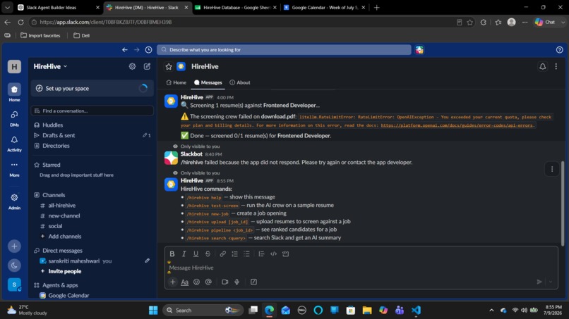Toggle italic formatting in composer
This screenshot has height=319, width=569.
click(184, 254)
